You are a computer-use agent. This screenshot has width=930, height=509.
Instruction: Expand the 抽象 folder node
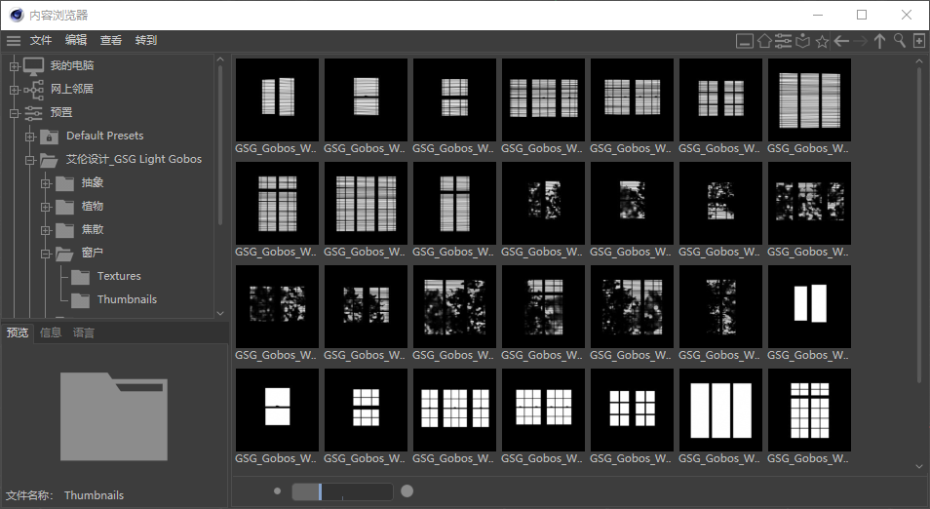click(x=46, y=183)
